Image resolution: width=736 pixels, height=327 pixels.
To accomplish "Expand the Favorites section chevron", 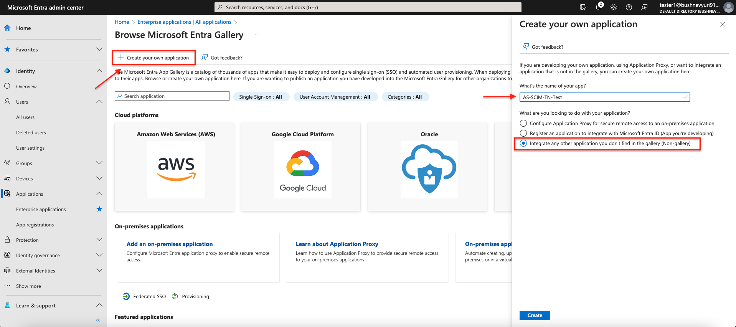I will coord(99,49).
